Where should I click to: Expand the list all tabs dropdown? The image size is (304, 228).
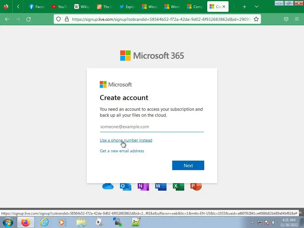256,7
